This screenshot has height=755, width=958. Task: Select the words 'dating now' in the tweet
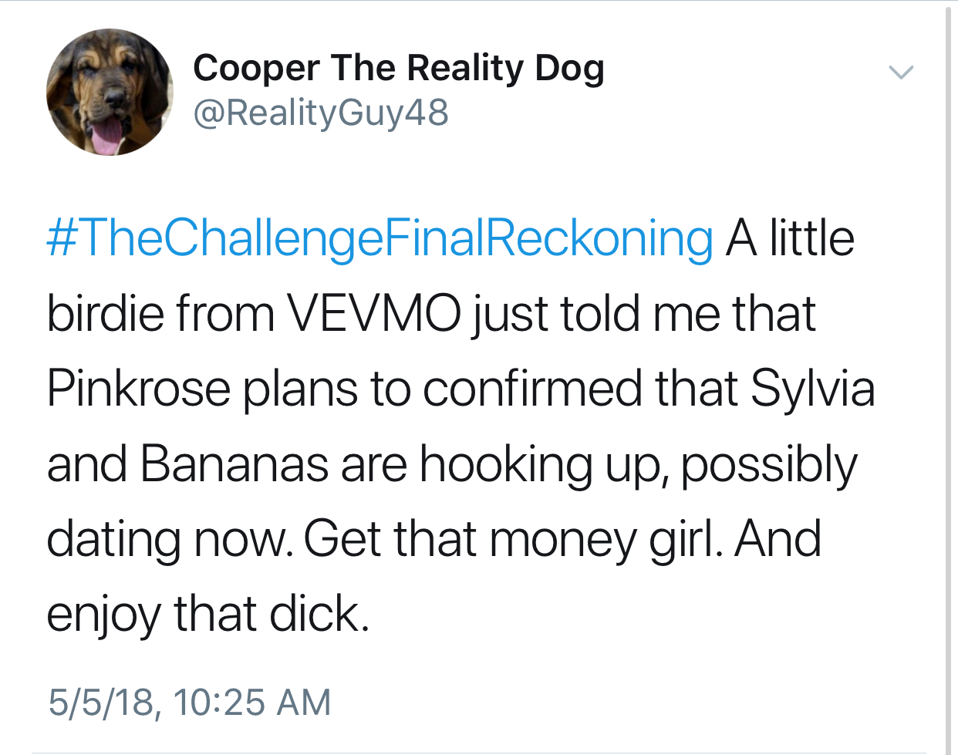(169, 539)
